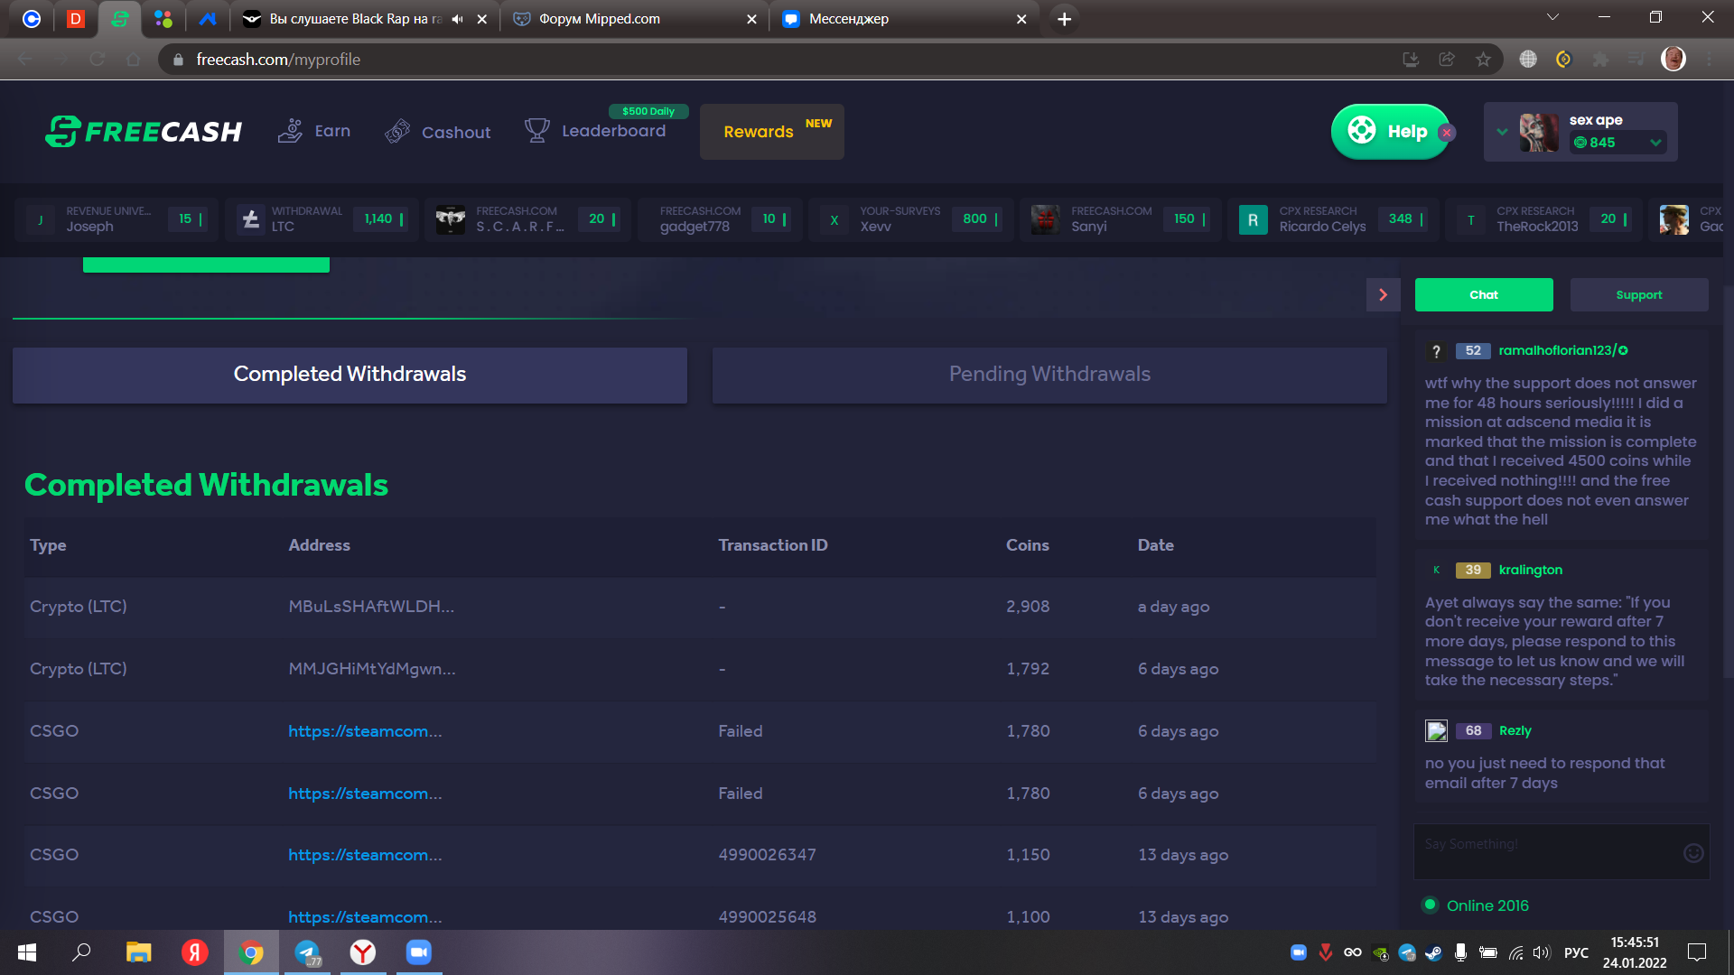Viewport: 1734px width, 975px height.
Task: Open the Chrome three-dot menu
Action: coord(1710,60)
